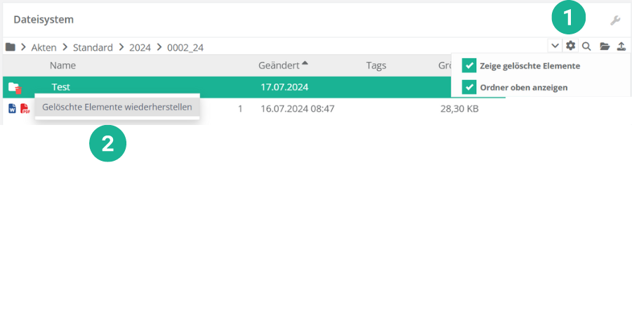Sort by the Name column header
Screen dimensions: 632x316
[62, 65]
